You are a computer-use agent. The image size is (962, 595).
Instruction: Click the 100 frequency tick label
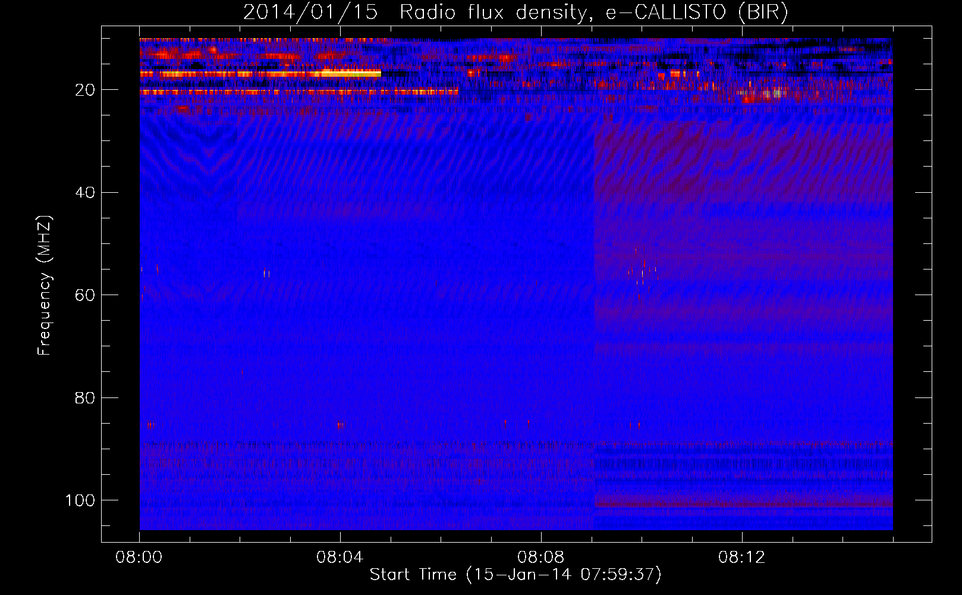[x=80, y=500]
